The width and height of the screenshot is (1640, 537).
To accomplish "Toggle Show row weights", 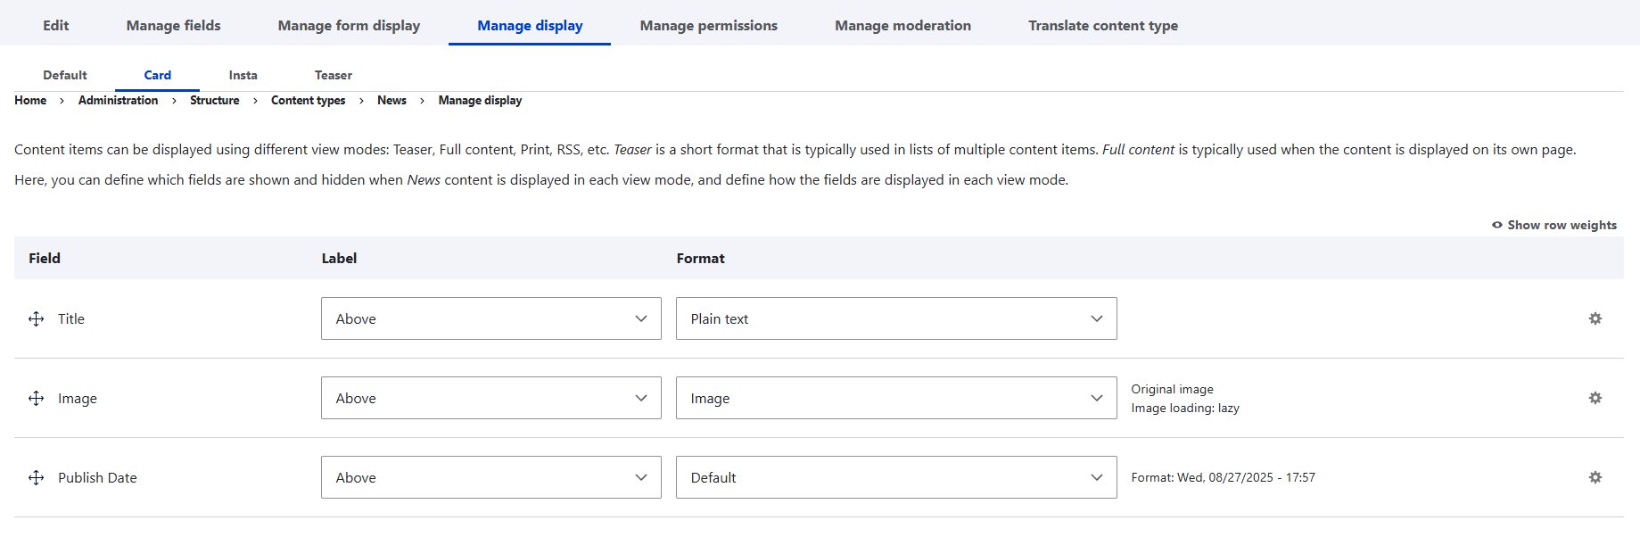I will click(x=1554, y=225).
